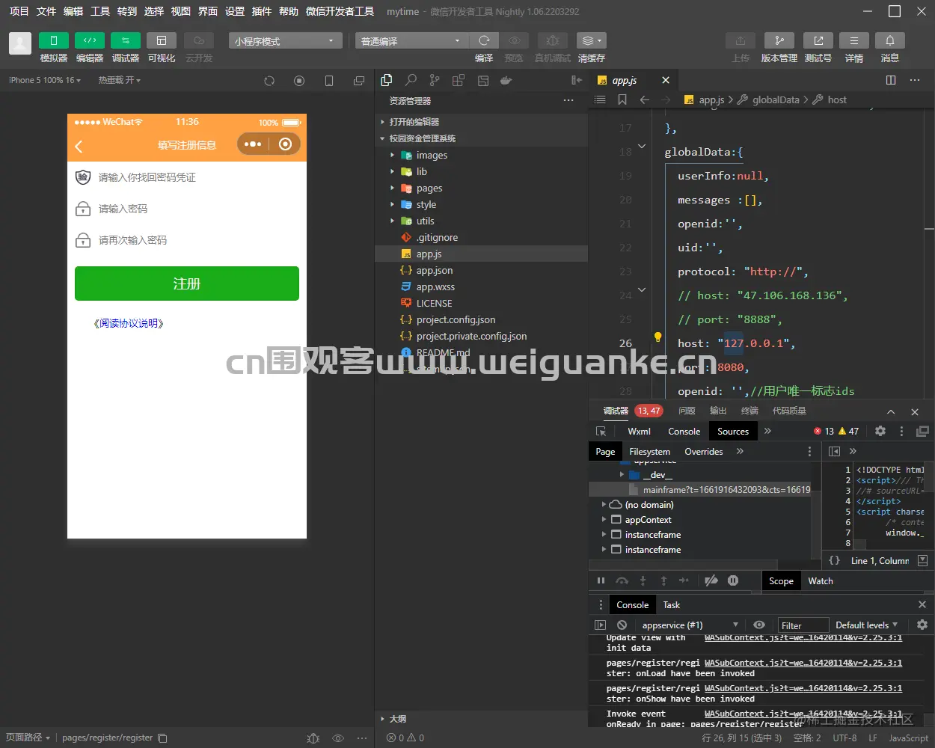Split the editor with split icon
Image resolution: width=935 pixels, height=748 pixels.
891,80
